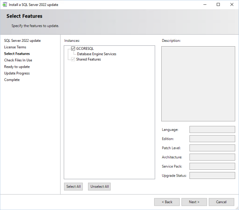239x210 pixels.
Task: Select the GCORESQL instance label
Action: pyautogui.click(x=84, y=49)
